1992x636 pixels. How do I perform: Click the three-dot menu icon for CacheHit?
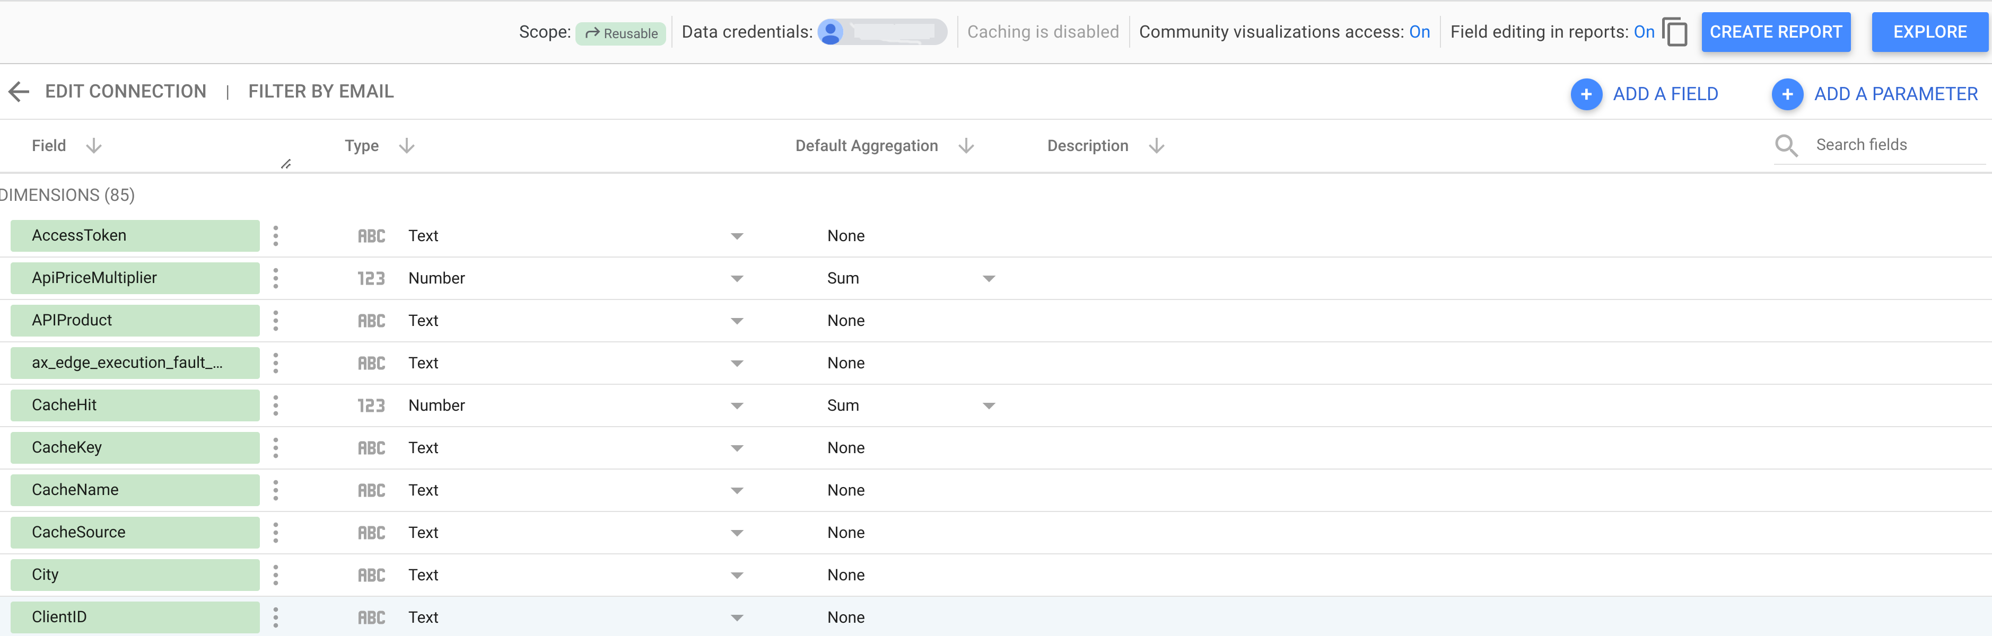click(276, 405)
